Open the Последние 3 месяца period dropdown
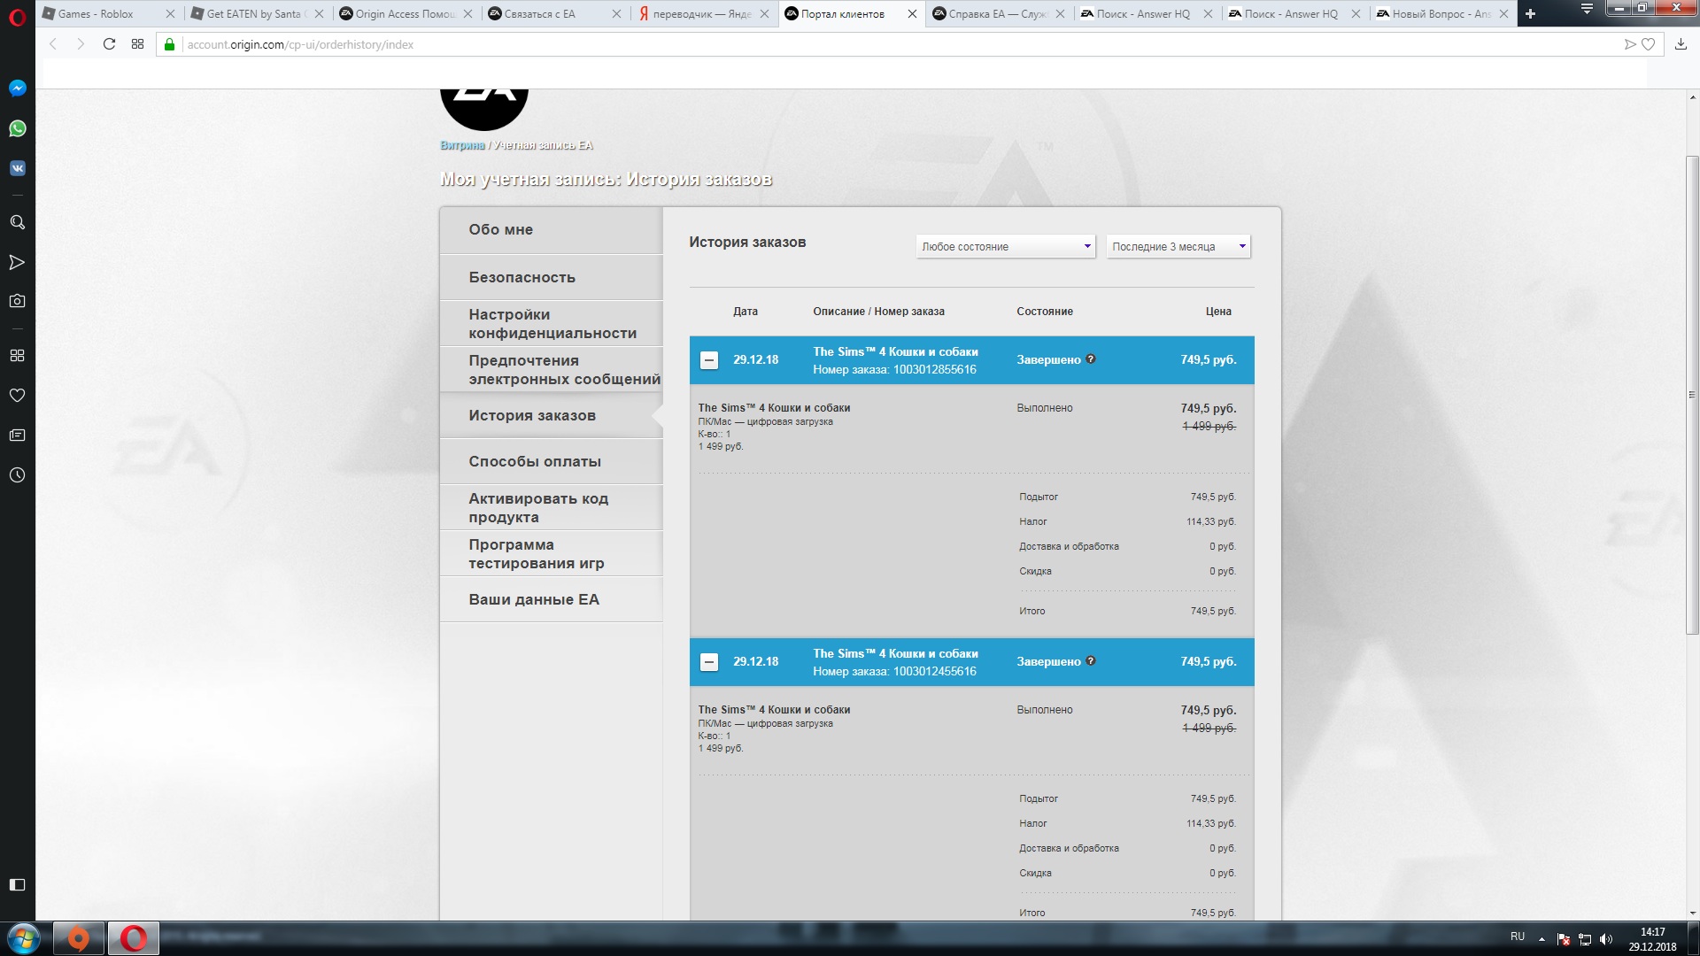 pyautogui.click(x=1178, y=247)
